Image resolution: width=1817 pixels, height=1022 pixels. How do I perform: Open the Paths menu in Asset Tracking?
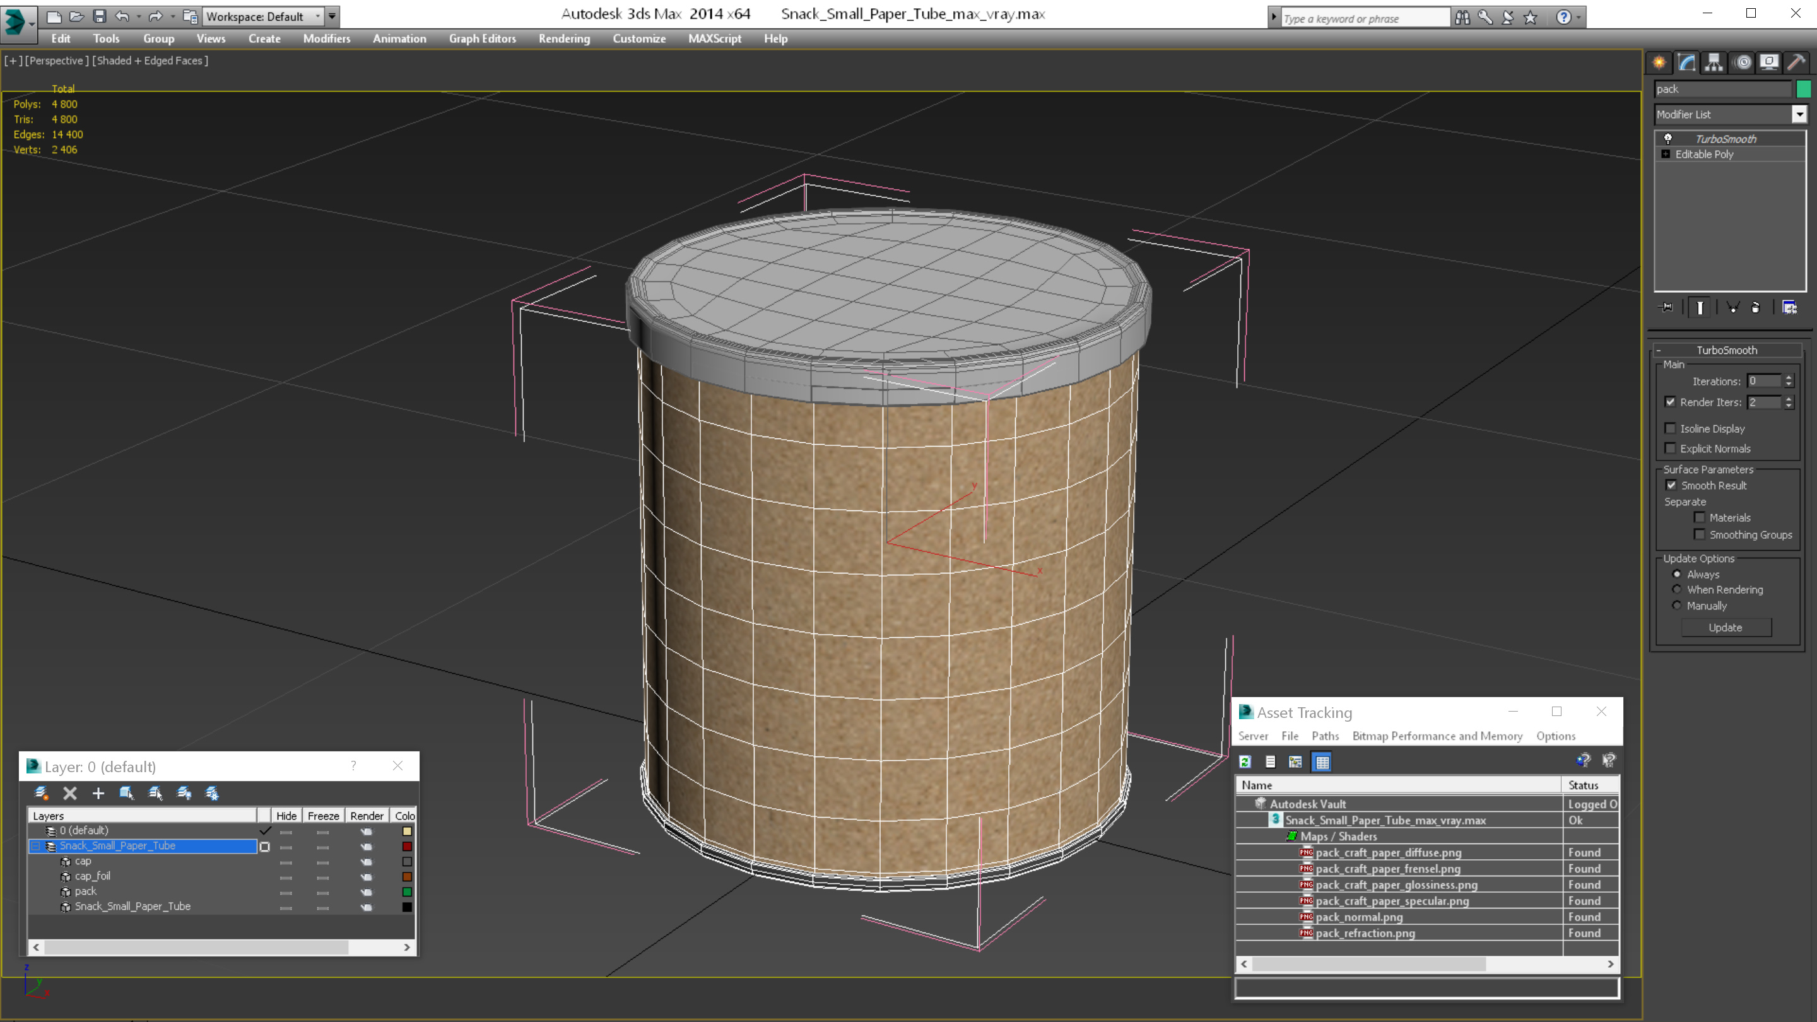[1325, 736]
